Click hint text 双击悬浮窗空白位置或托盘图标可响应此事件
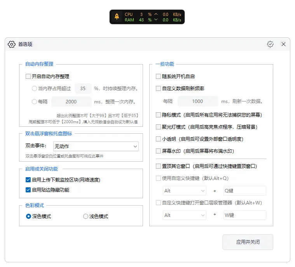This screenshot has width=295, height=267. (x=65, y=156)
